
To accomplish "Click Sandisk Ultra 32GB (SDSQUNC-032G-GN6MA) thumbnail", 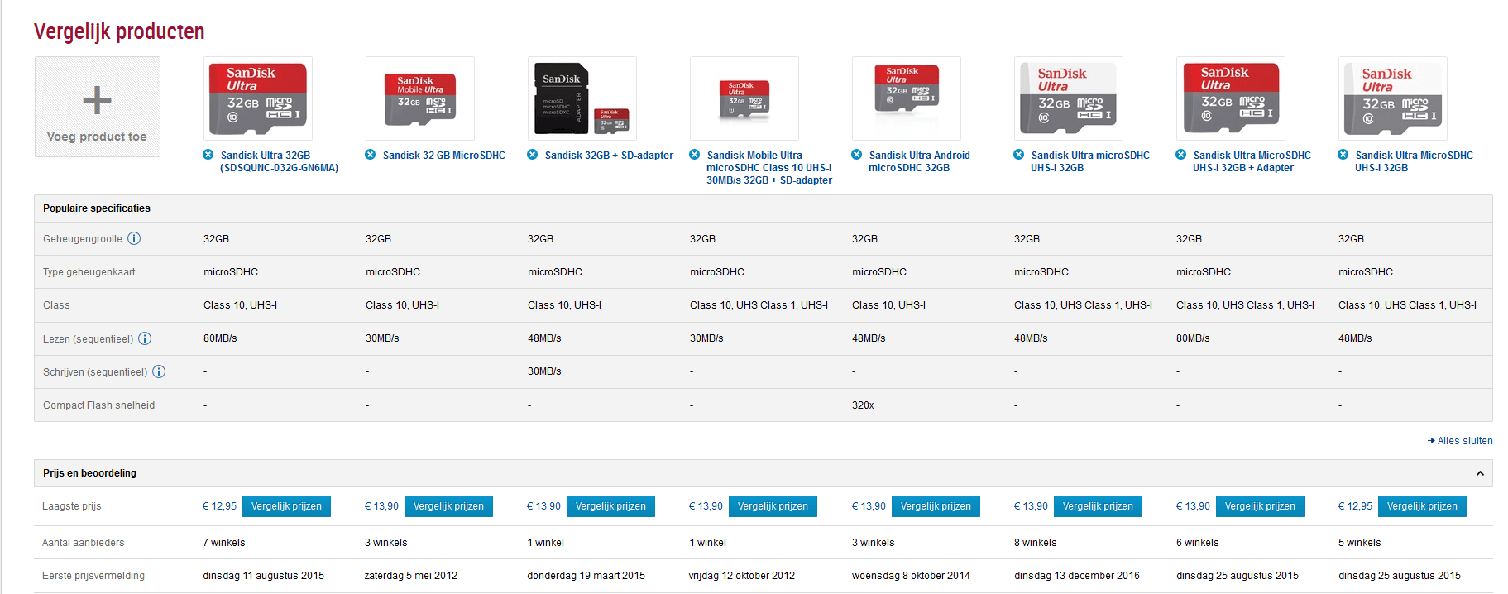I will [x=258, y=98].
